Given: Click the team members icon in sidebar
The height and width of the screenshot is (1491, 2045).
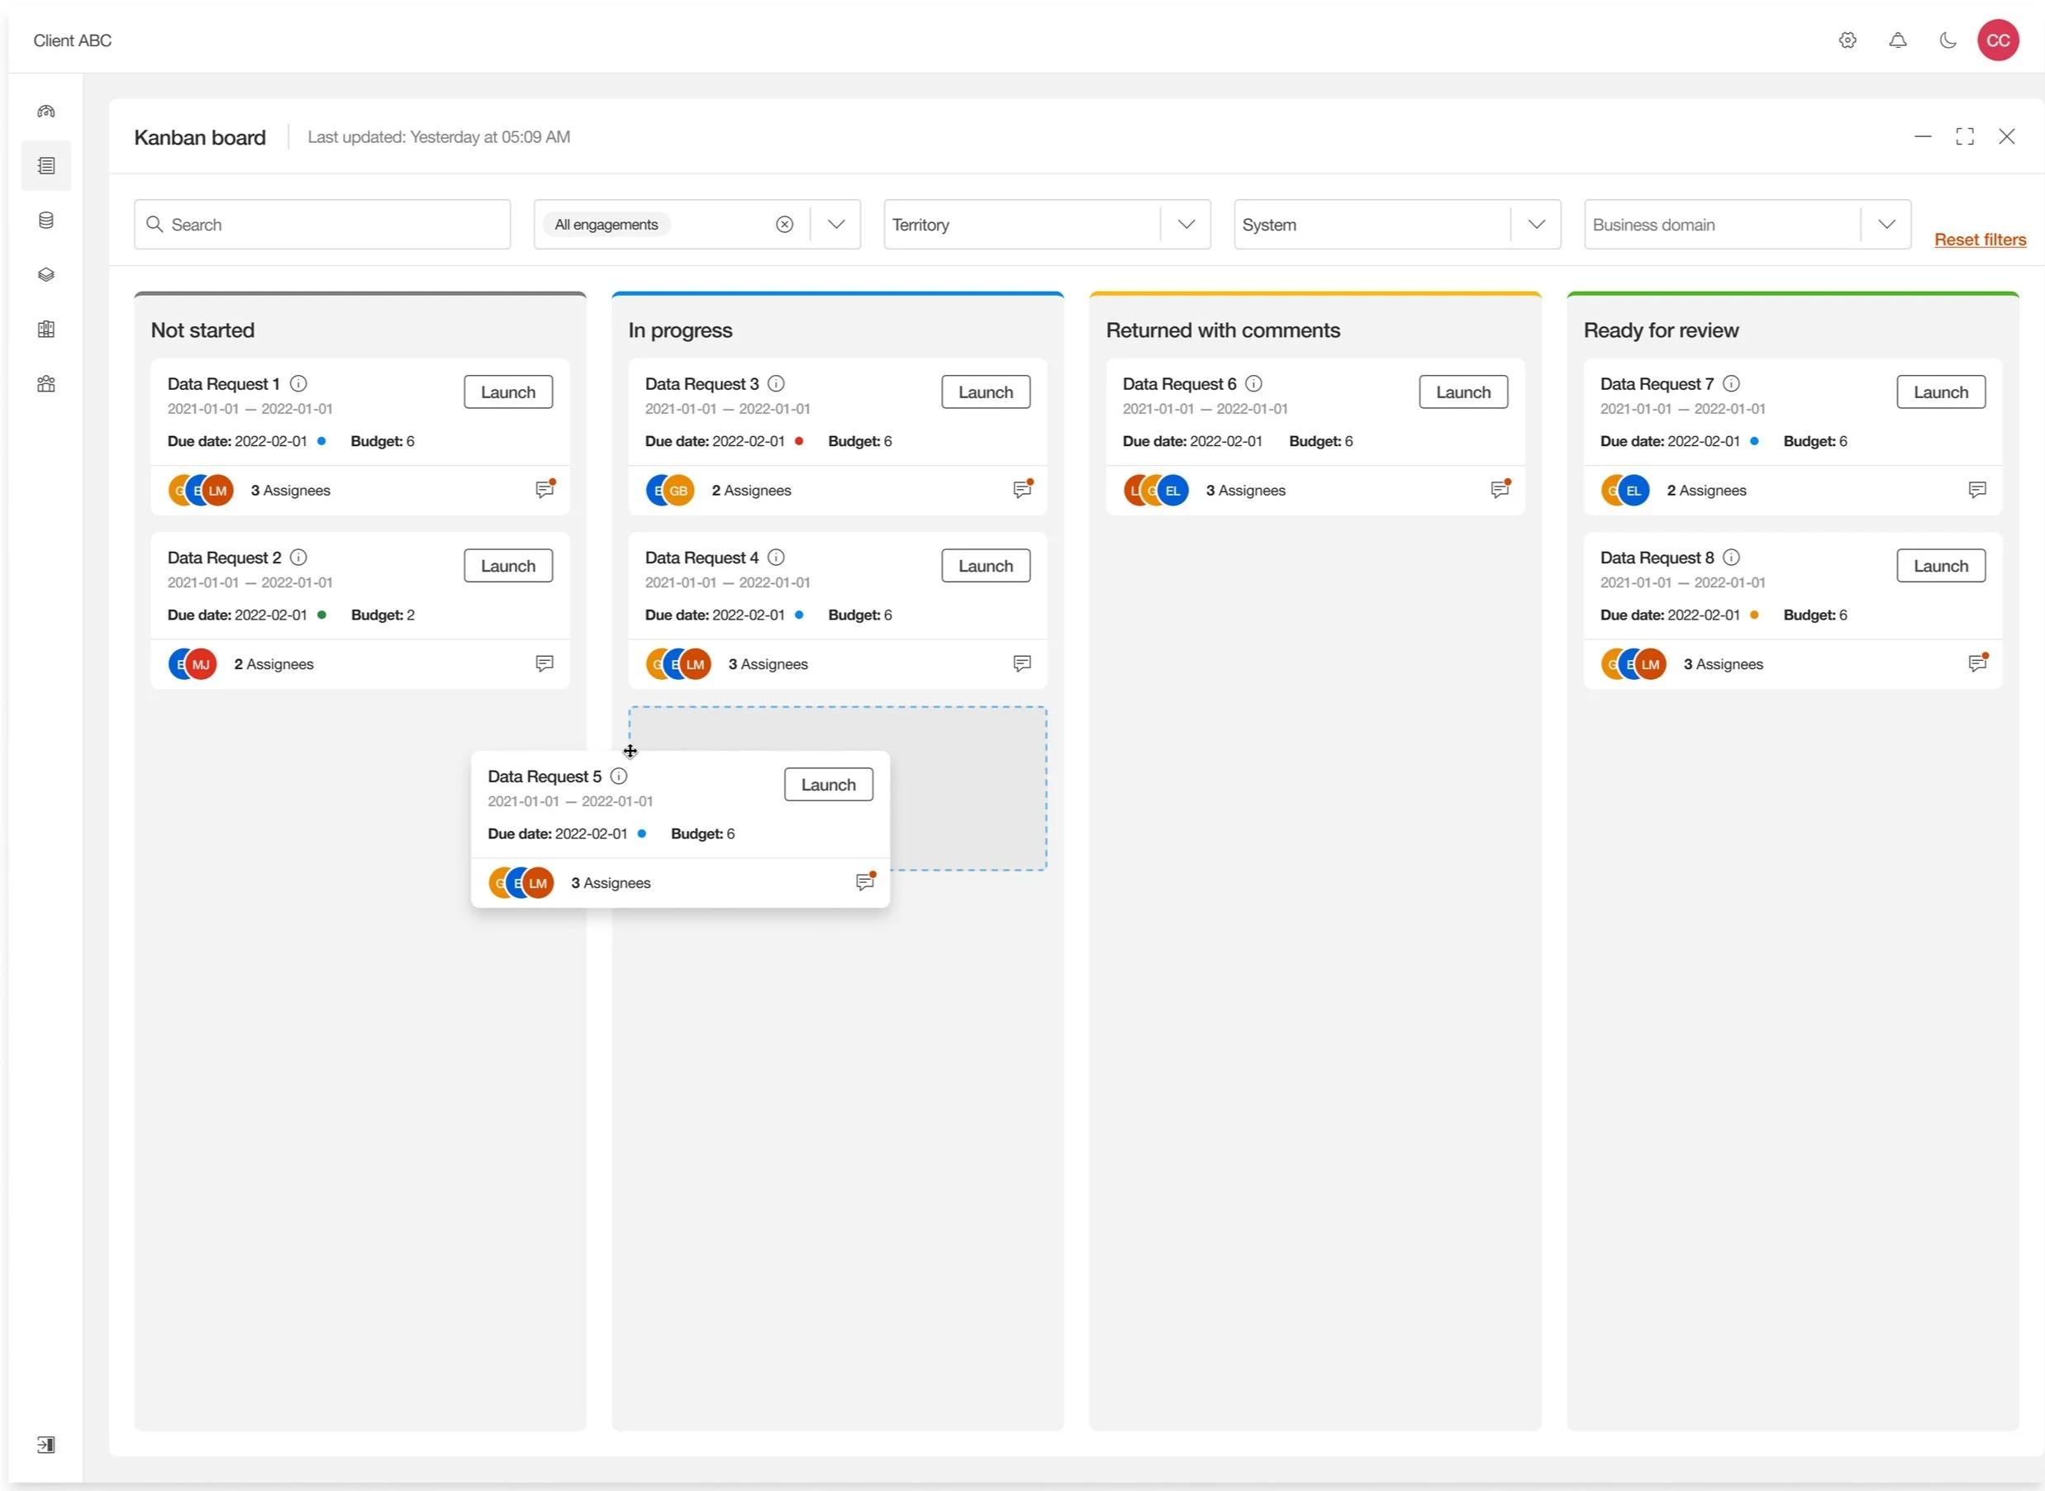Looking at the screenshot, I should (x=46, y=383).
